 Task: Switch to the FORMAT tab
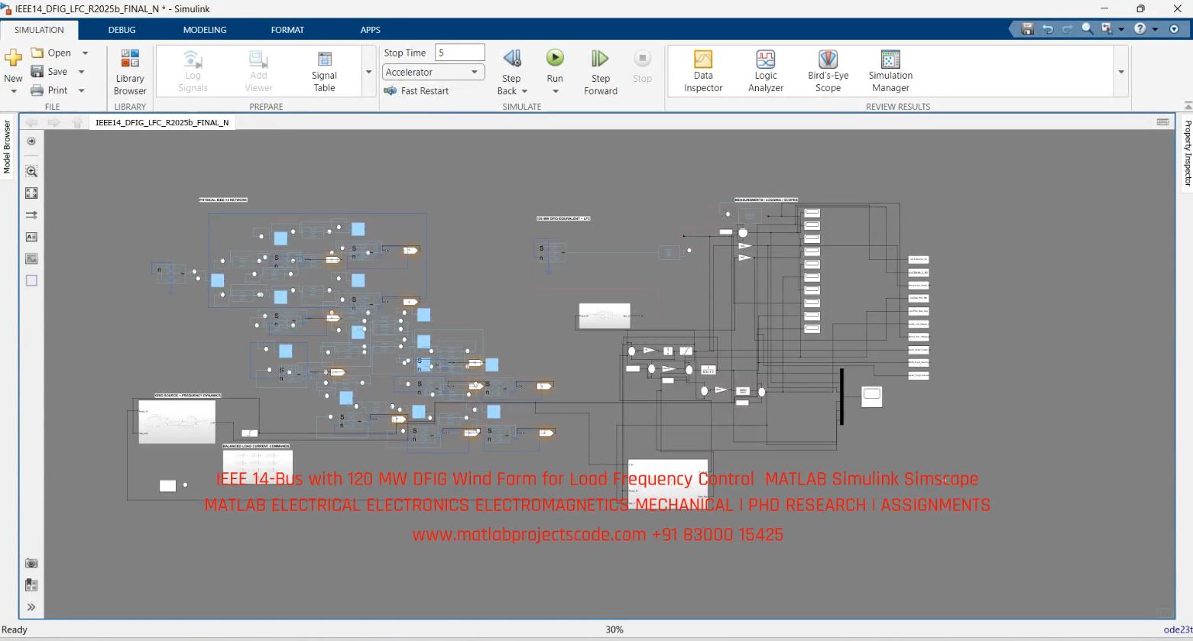coord(287,30)
